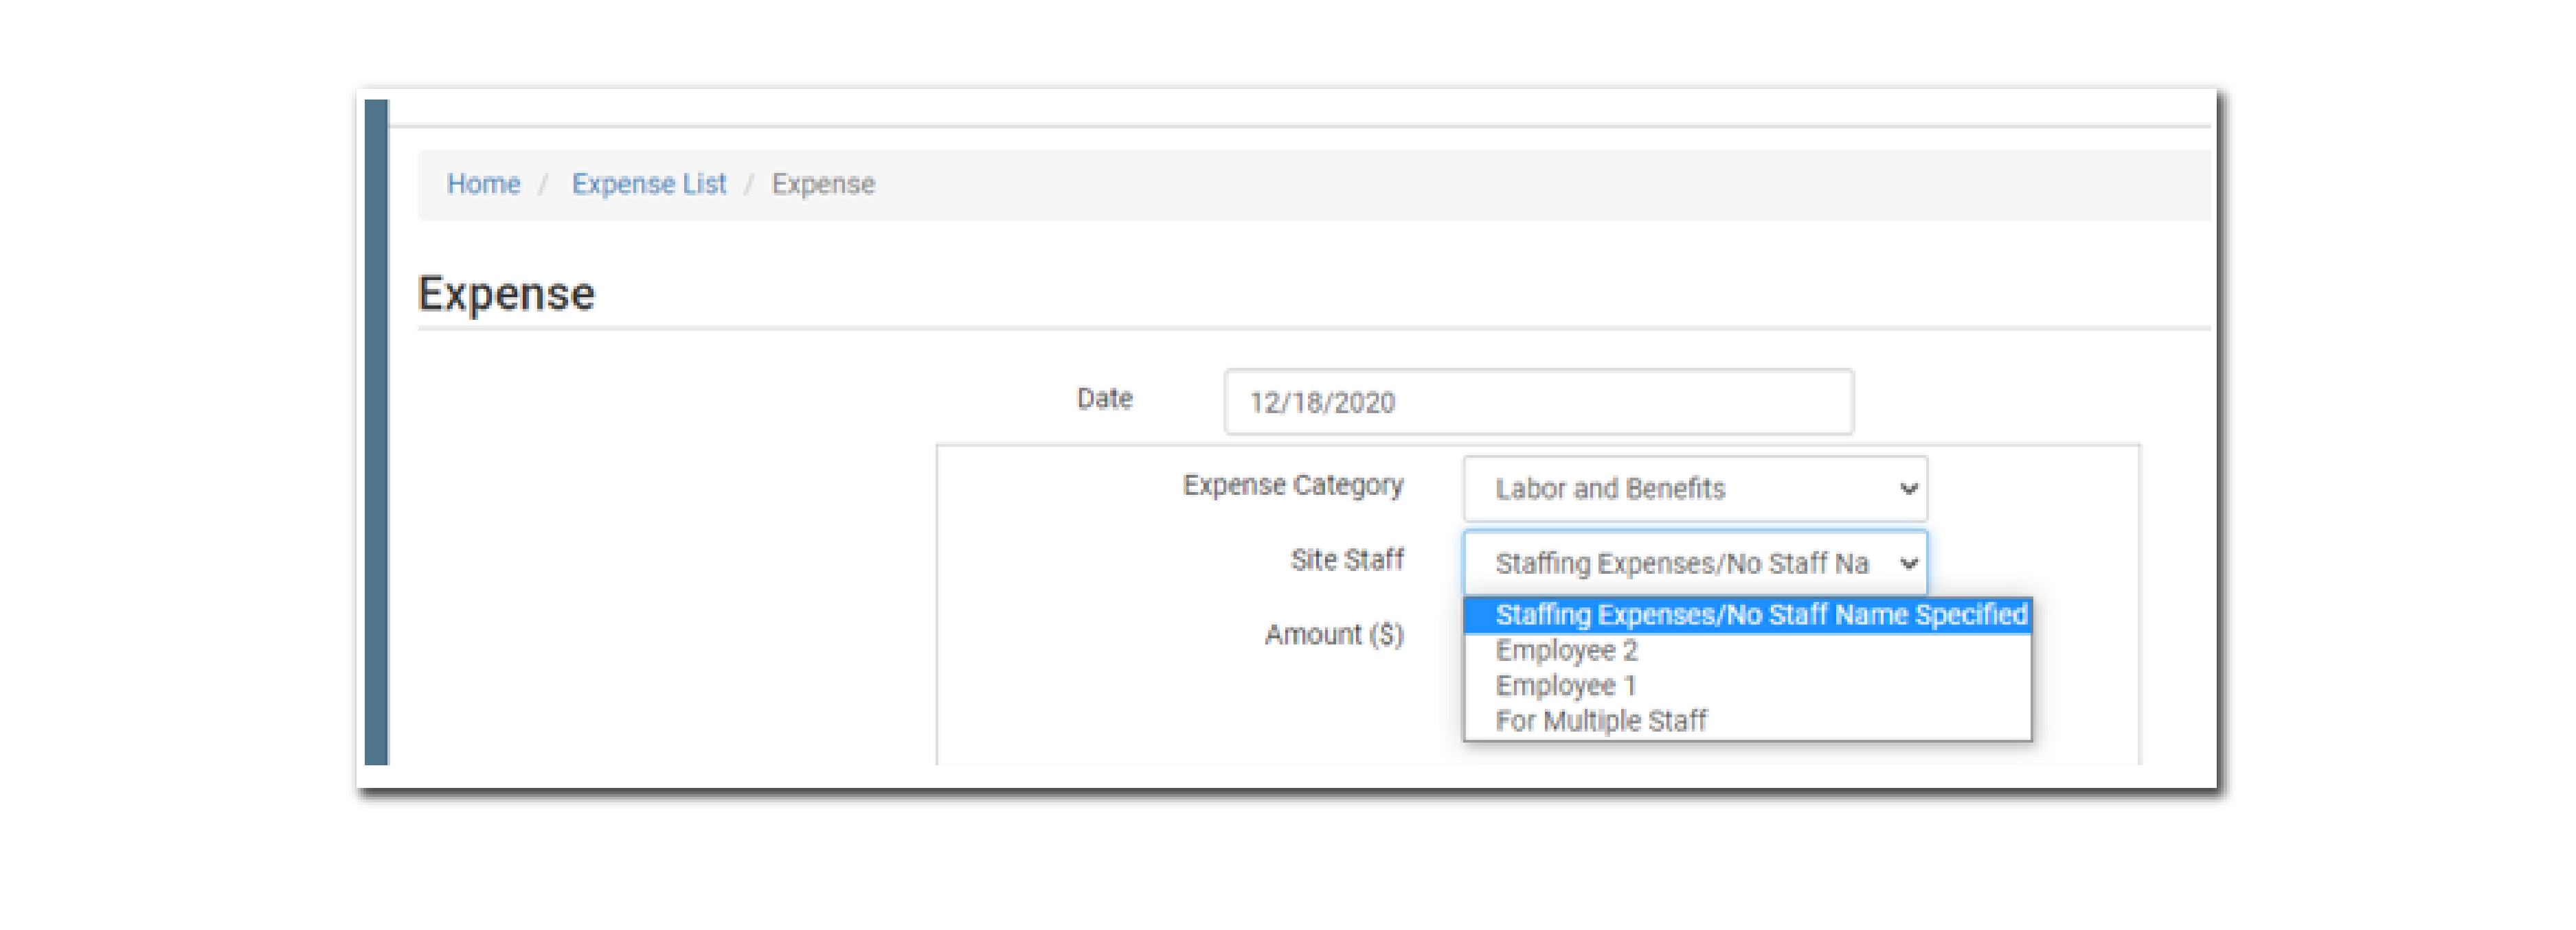
Task: Click the Date field label
Action: click(x=1104, y=399)
